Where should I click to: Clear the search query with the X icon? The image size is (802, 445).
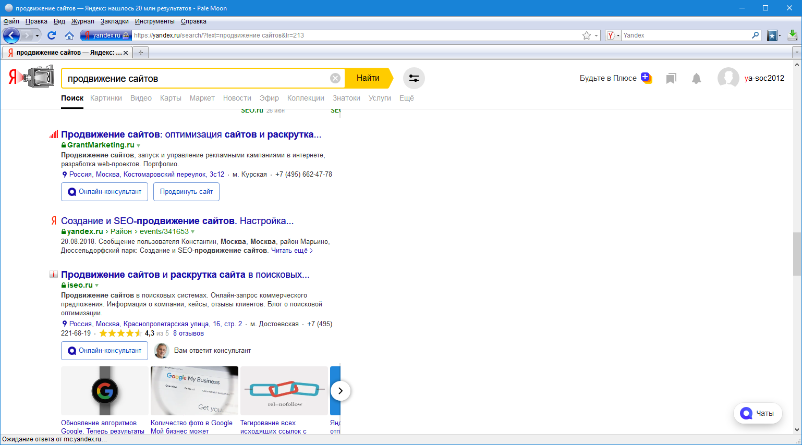(x=335, y=78)
